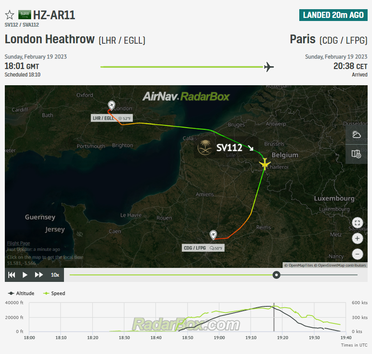The height and width of the screenshot is (354, 372).
Task: Click the Arrived status text
Action: (x=359, y=75)
